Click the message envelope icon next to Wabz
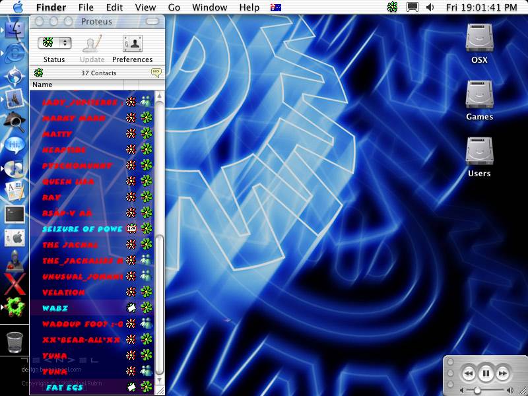The image size is (528, 396). click(131, 308)
